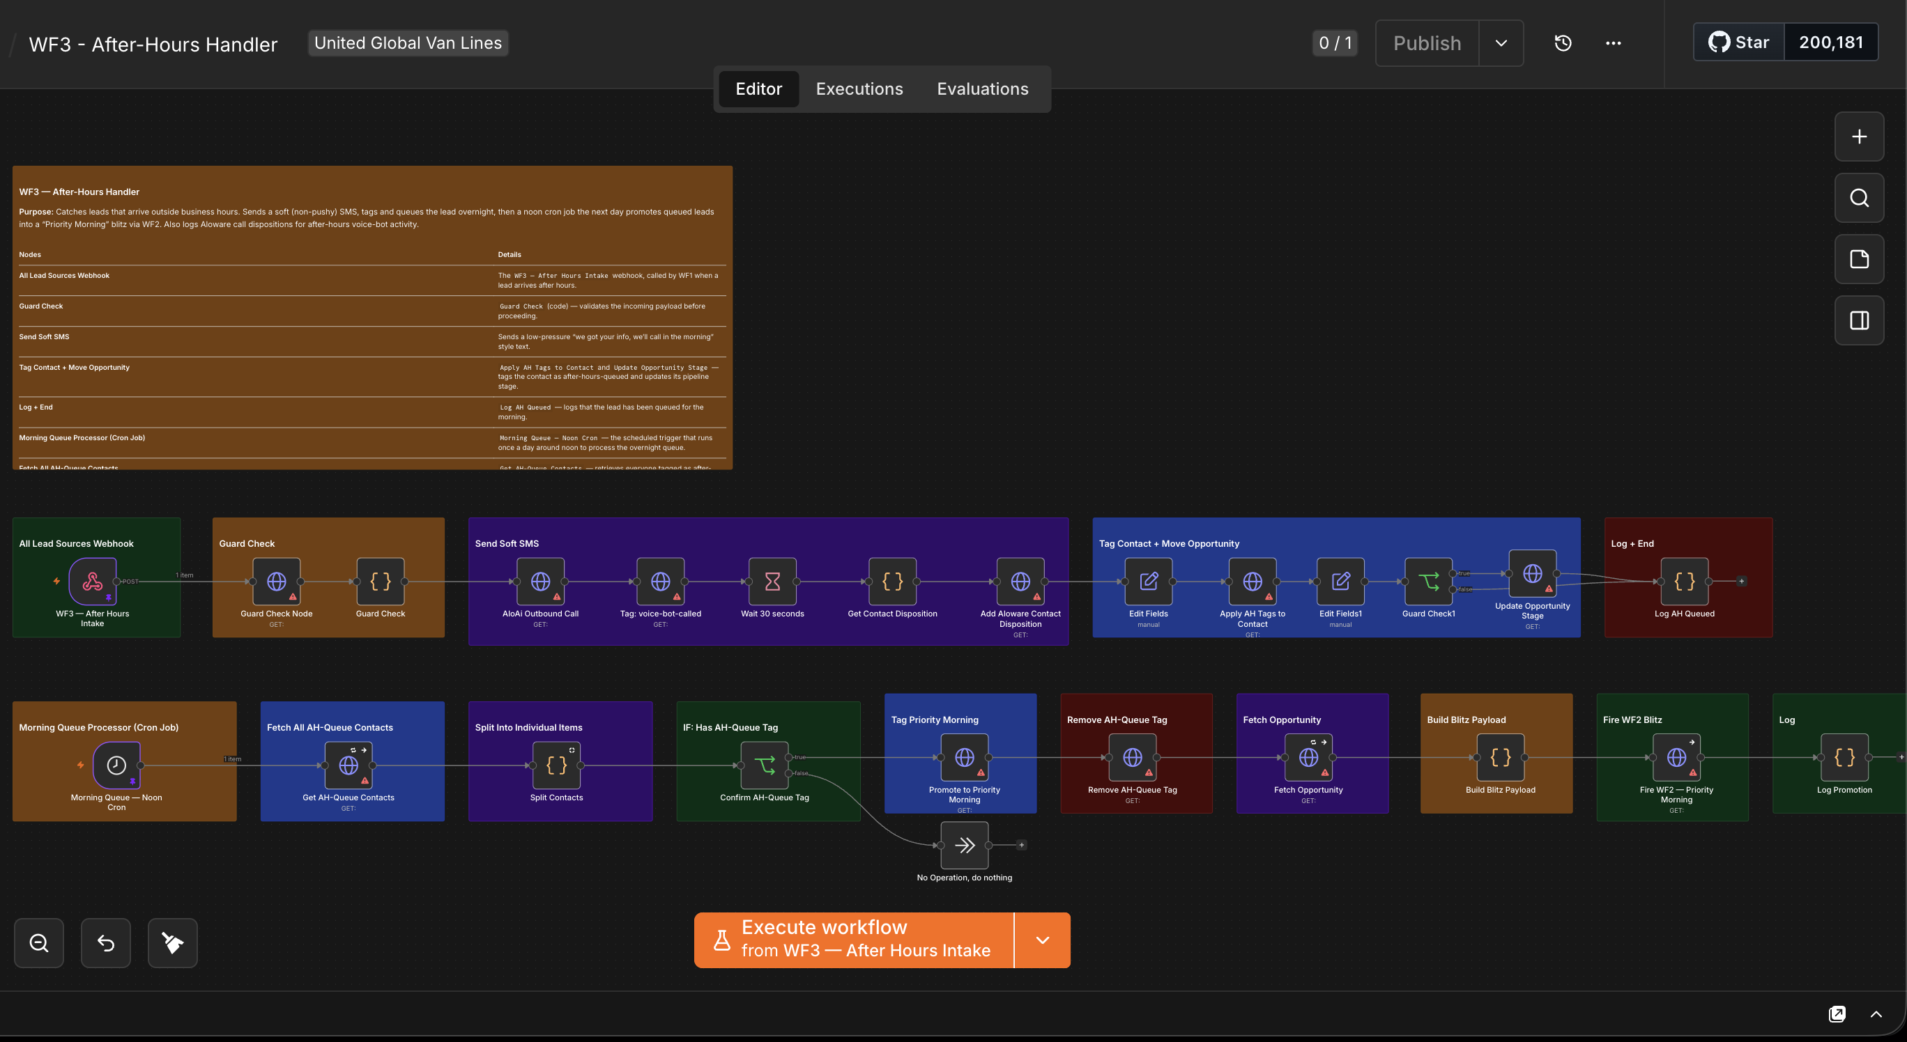
Task: Open the three-dot workflow options menu
Action: coord(1613,43)
